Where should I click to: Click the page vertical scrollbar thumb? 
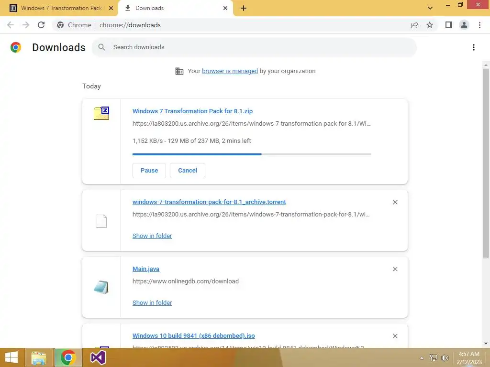(x=486, y=163)
